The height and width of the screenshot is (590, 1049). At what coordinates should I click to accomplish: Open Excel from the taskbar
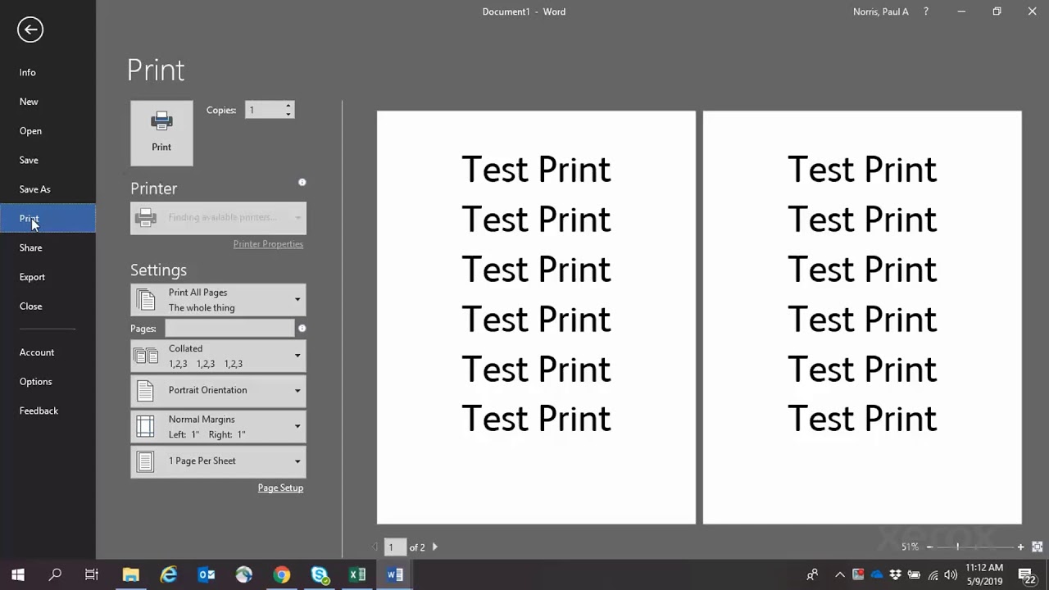(x=357, y=575)
